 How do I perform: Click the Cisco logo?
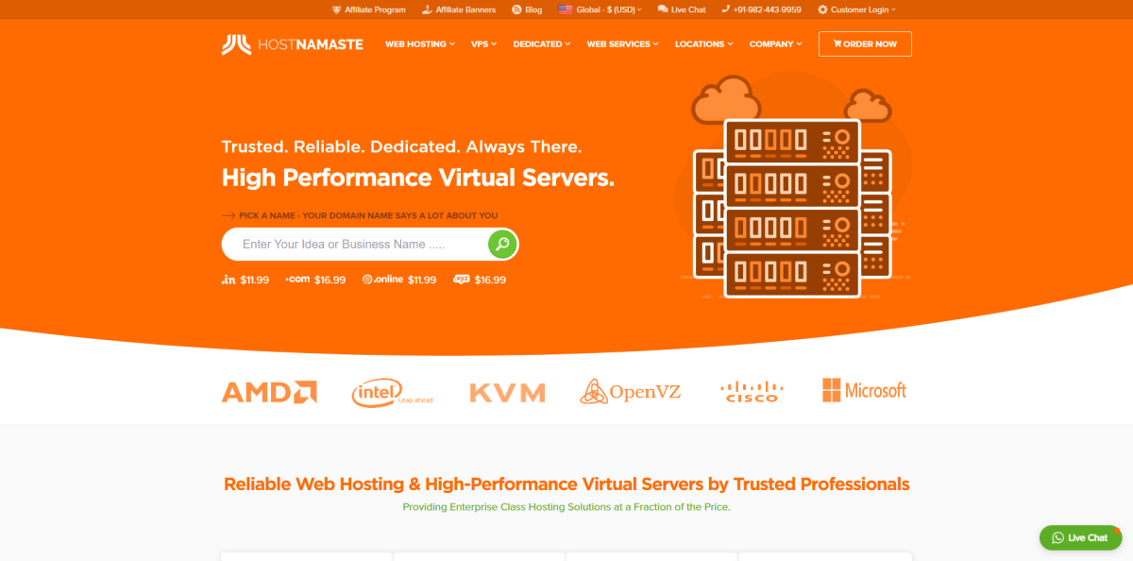point(752,392)
